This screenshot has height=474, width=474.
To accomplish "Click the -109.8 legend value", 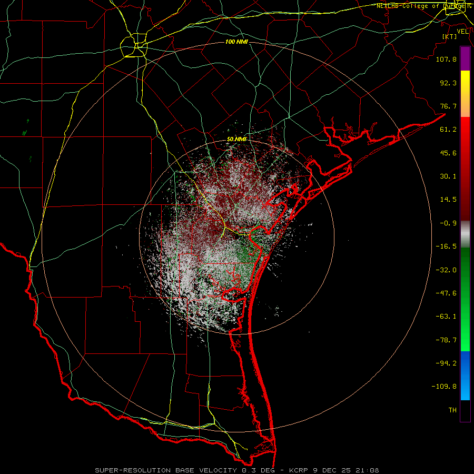I will pos(444,387).
